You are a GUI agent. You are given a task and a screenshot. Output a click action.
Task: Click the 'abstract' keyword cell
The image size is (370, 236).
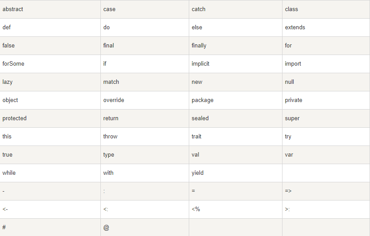pyautogui.click(x=13, y=9)
